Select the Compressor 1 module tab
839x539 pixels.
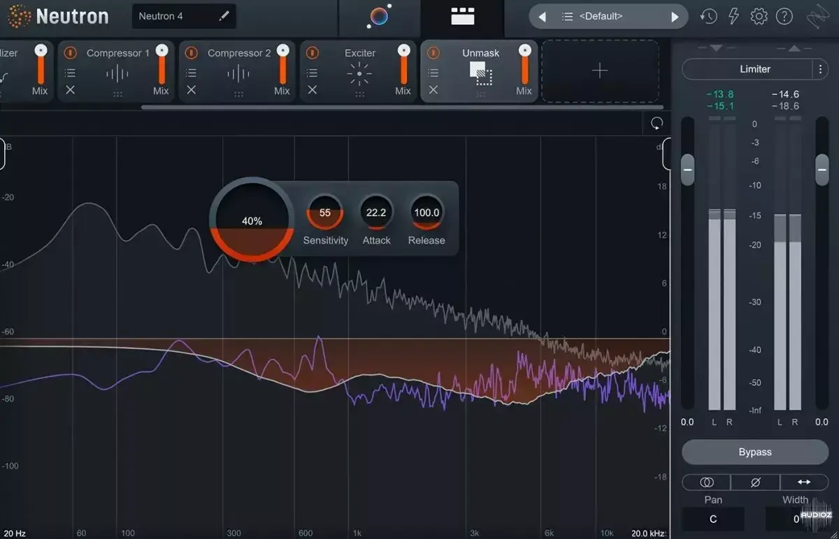[115, 71]
